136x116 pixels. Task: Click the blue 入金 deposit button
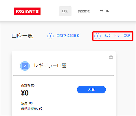pyautogui.click(x=91, y=90)
